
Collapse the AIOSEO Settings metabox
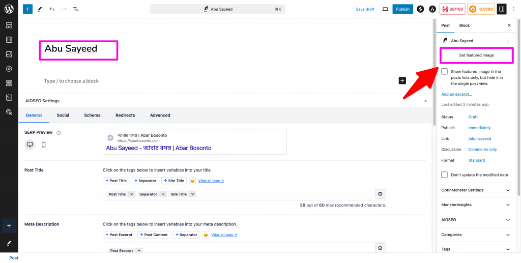425,101
